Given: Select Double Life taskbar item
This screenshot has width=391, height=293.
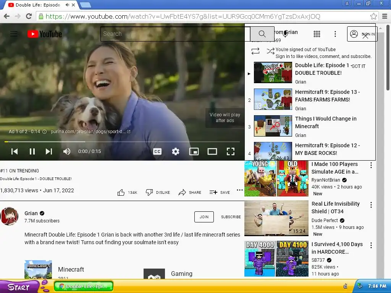Looking at the screenshot, I should pos(84,287).
